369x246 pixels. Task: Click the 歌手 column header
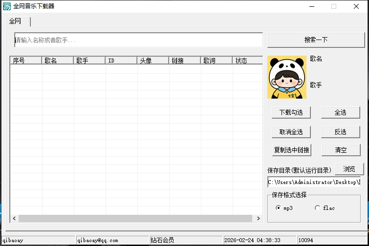point(89,61)
